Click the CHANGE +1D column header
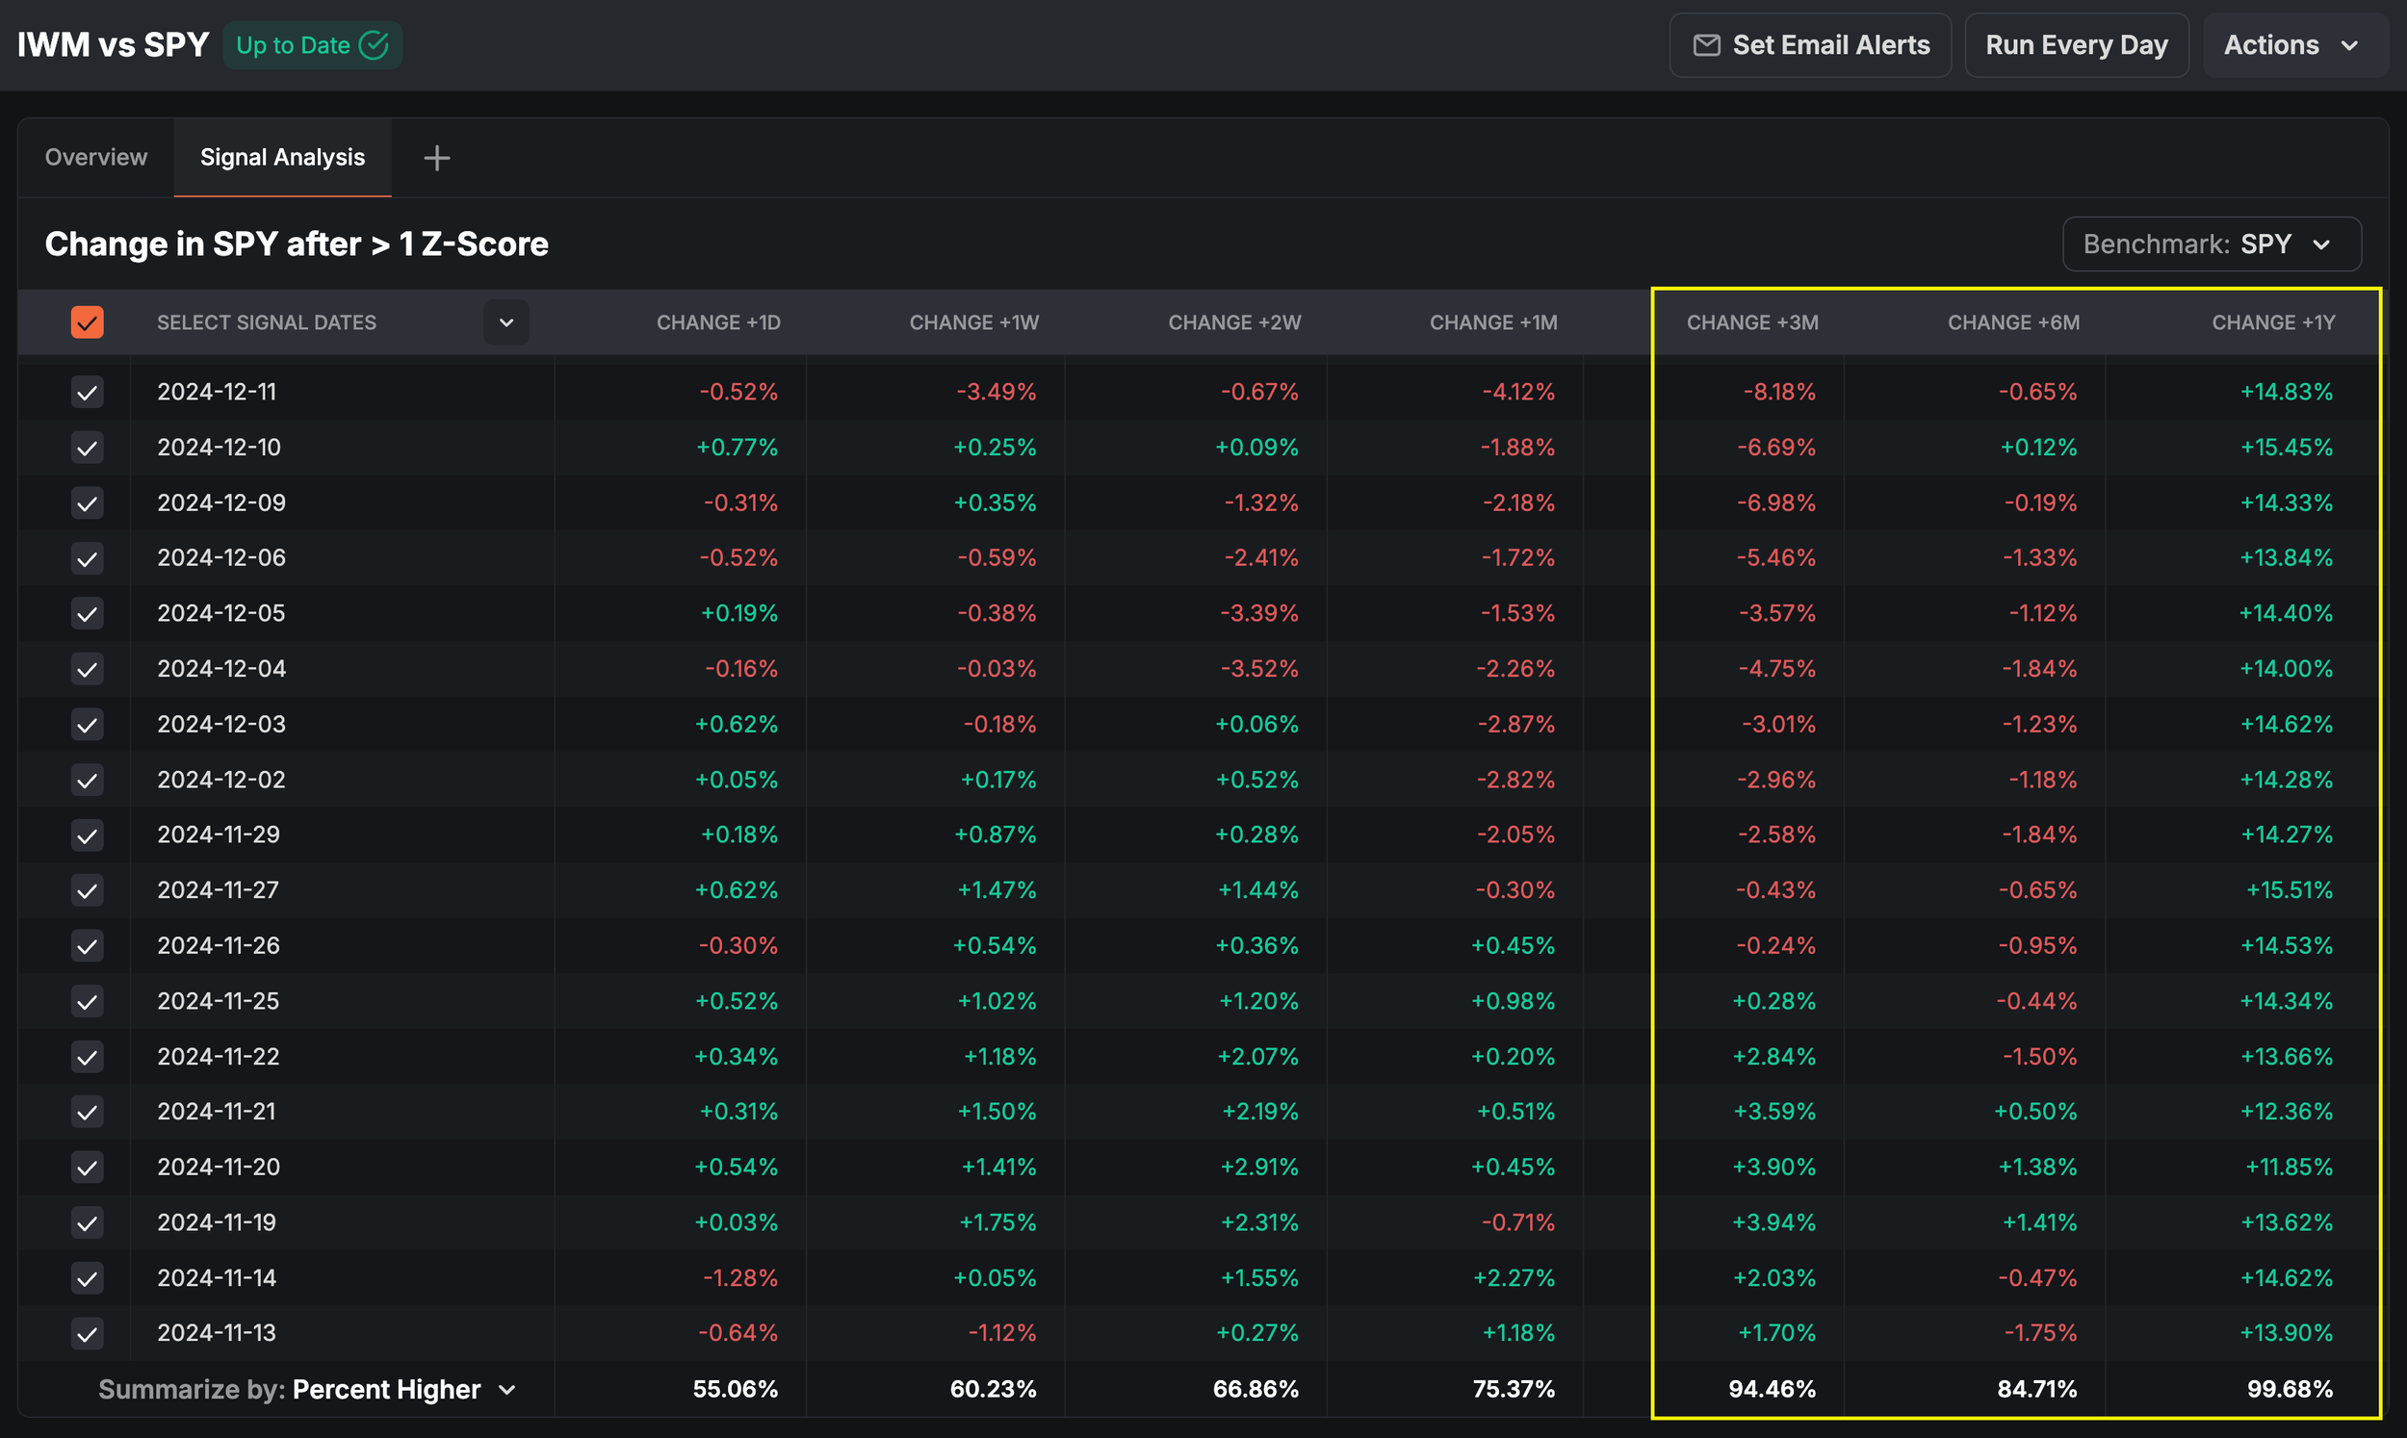This screenshot has width=2407, height=1438. 718,322
